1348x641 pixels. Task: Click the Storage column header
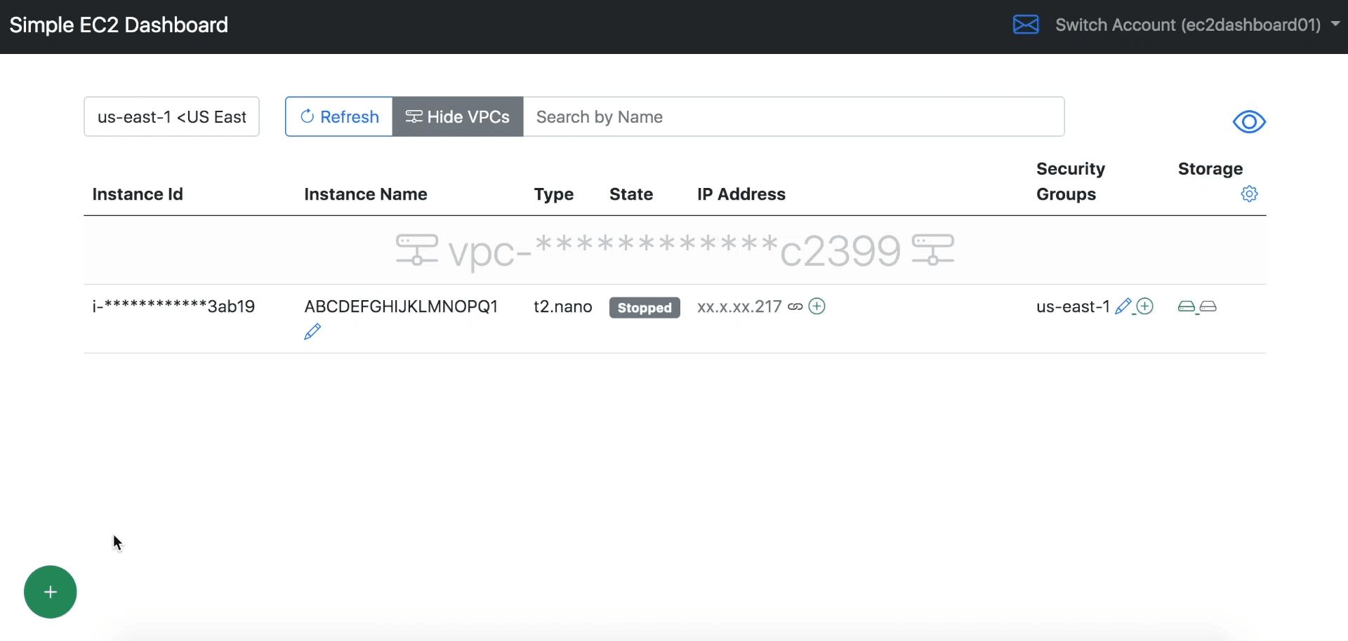(1210, 169)
